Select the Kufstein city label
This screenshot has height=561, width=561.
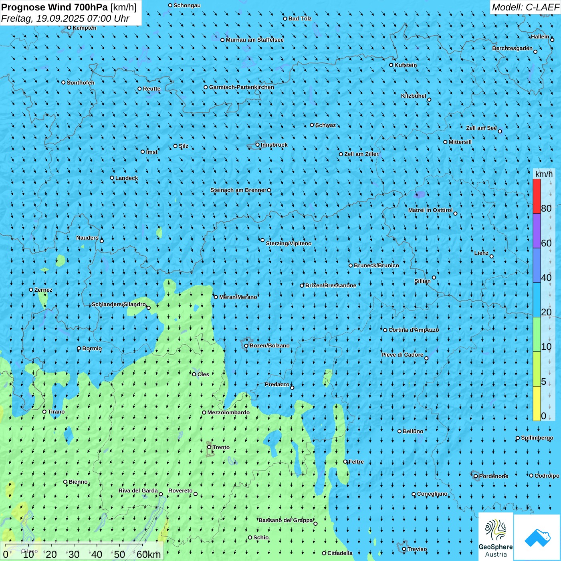tap(406, 65)
